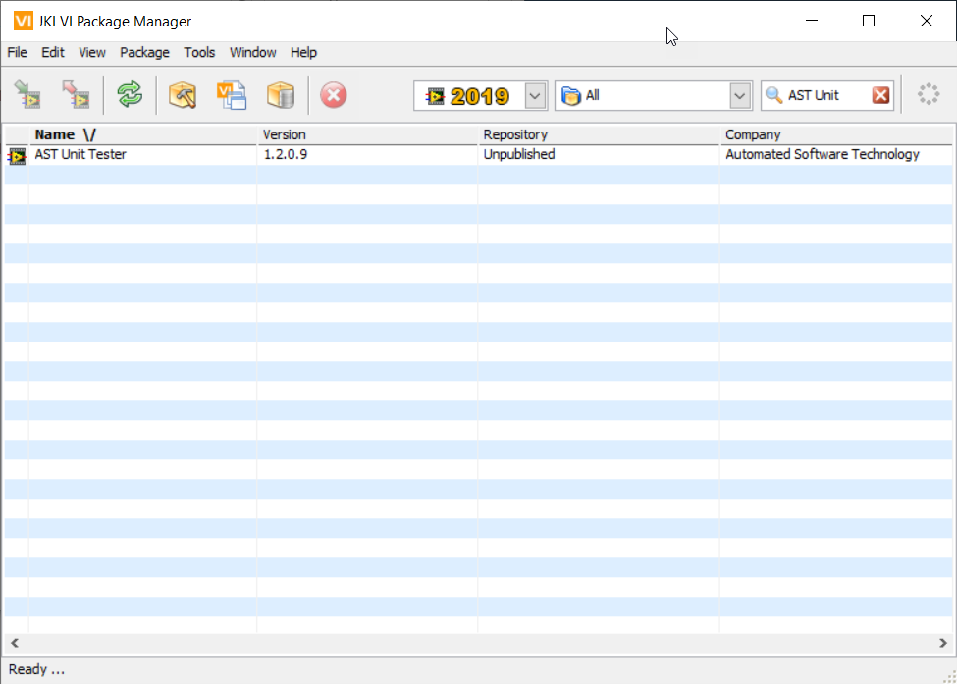Close the VI Package Manager window
The height and width of the screenshot is (684, 957).
click(926, 21)
